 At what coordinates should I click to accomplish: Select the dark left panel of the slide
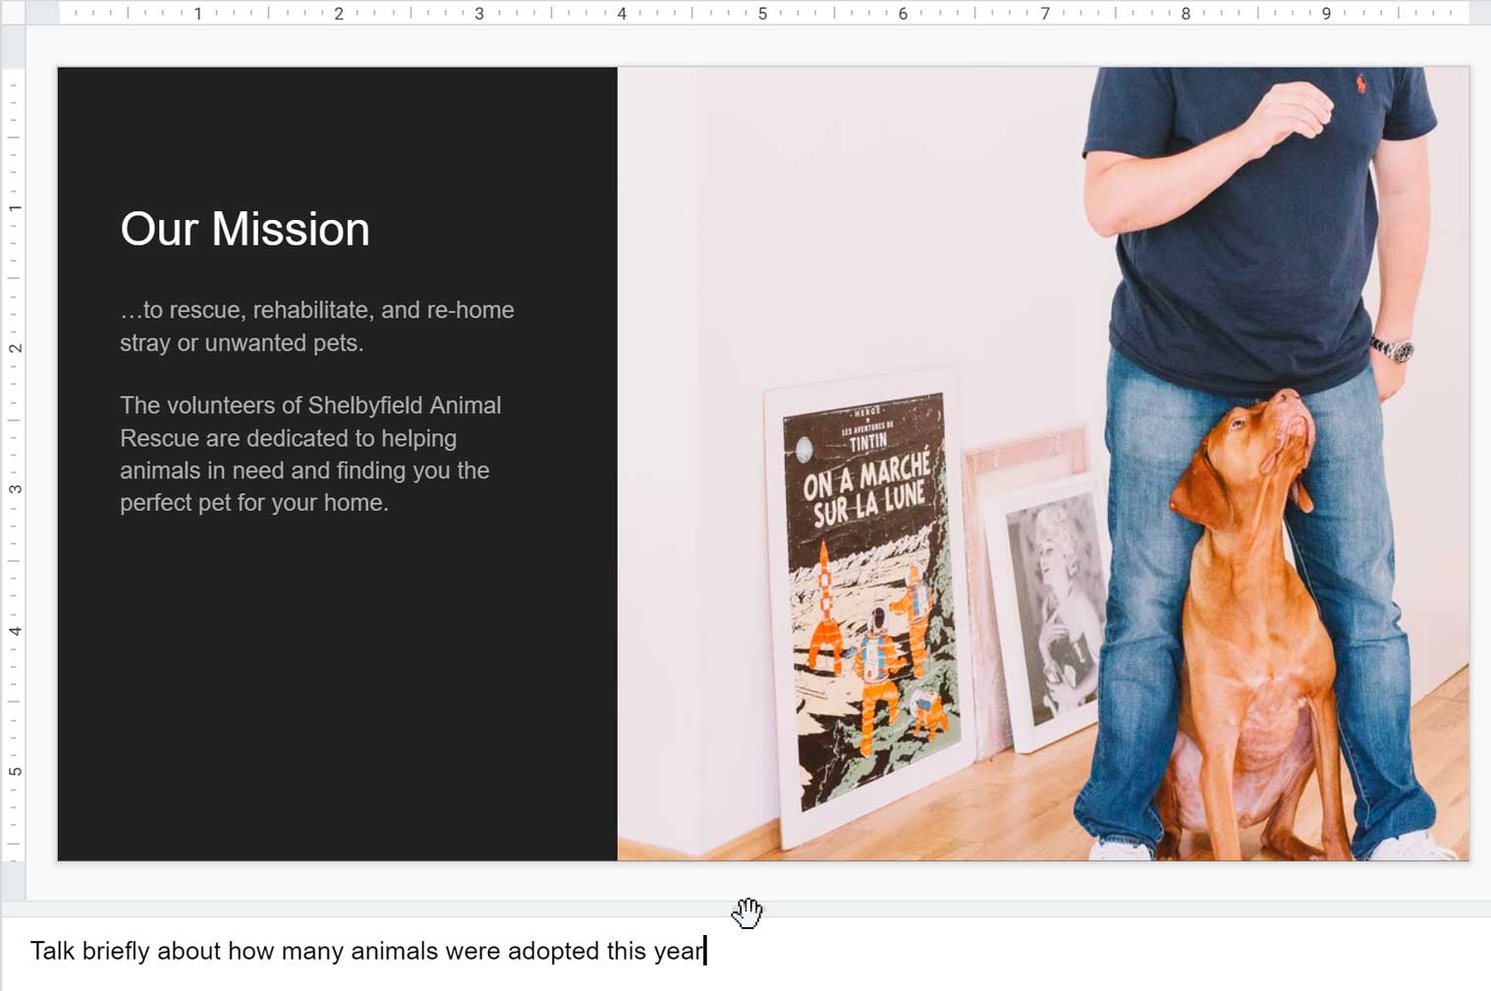pyautogui.click(x=334, y=688)
